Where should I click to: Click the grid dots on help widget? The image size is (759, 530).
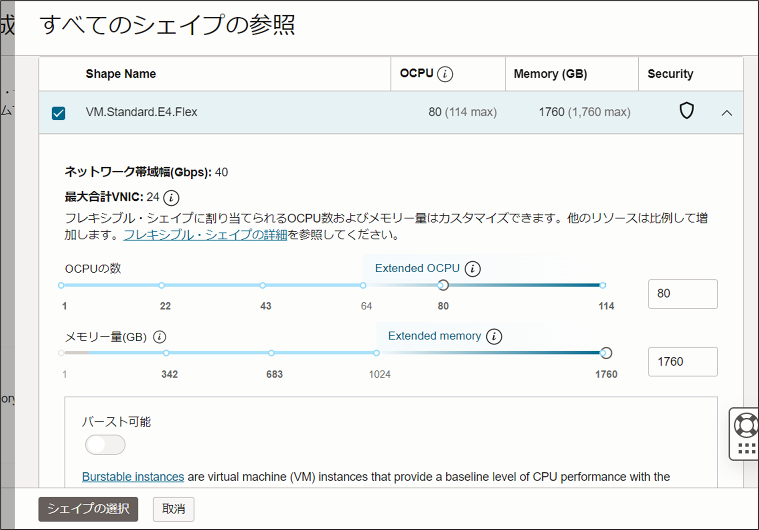click(746, 449)
